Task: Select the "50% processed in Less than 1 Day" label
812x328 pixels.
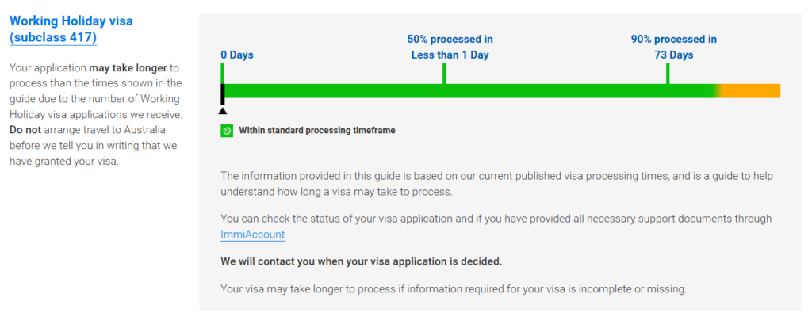Action: [x=450, y=47]
